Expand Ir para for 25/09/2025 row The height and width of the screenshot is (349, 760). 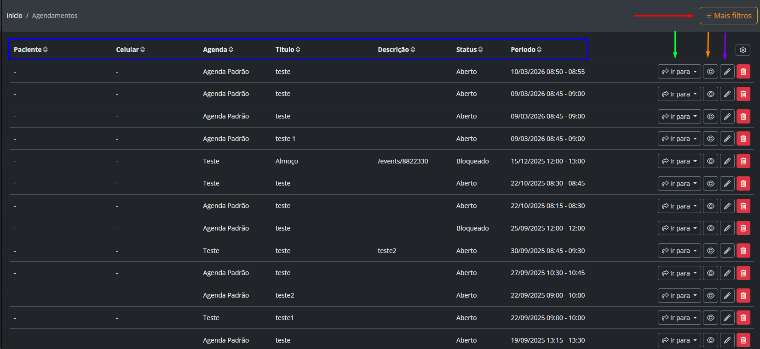tap(679, 228)
